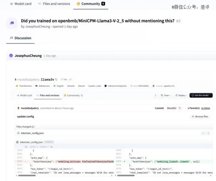Viewport: 216px width, 181px height.
Task: Open the top Files and versions tab
Action: tap(54, 4)
